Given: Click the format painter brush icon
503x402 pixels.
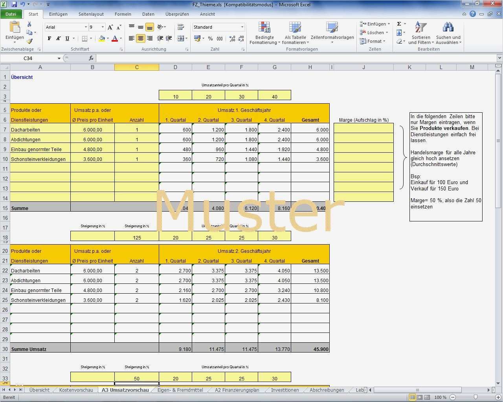Looking at the screenshot, I should [x=29, y=41].
